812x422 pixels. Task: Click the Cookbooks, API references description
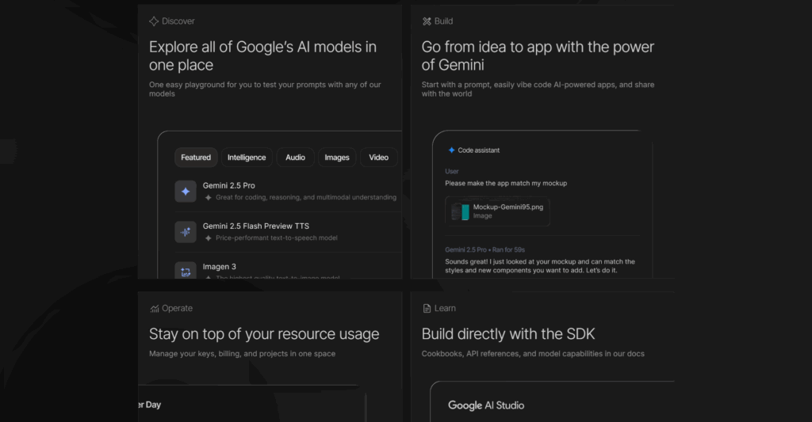tap(533, 354)
